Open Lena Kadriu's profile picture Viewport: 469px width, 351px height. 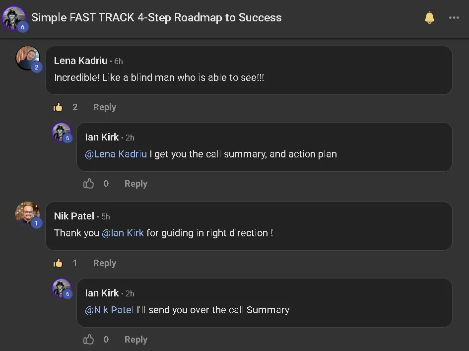point(27,58)
